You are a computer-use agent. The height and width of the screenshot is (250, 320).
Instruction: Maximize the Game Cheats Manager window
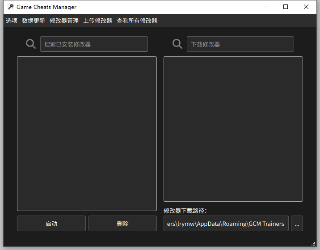286,7
